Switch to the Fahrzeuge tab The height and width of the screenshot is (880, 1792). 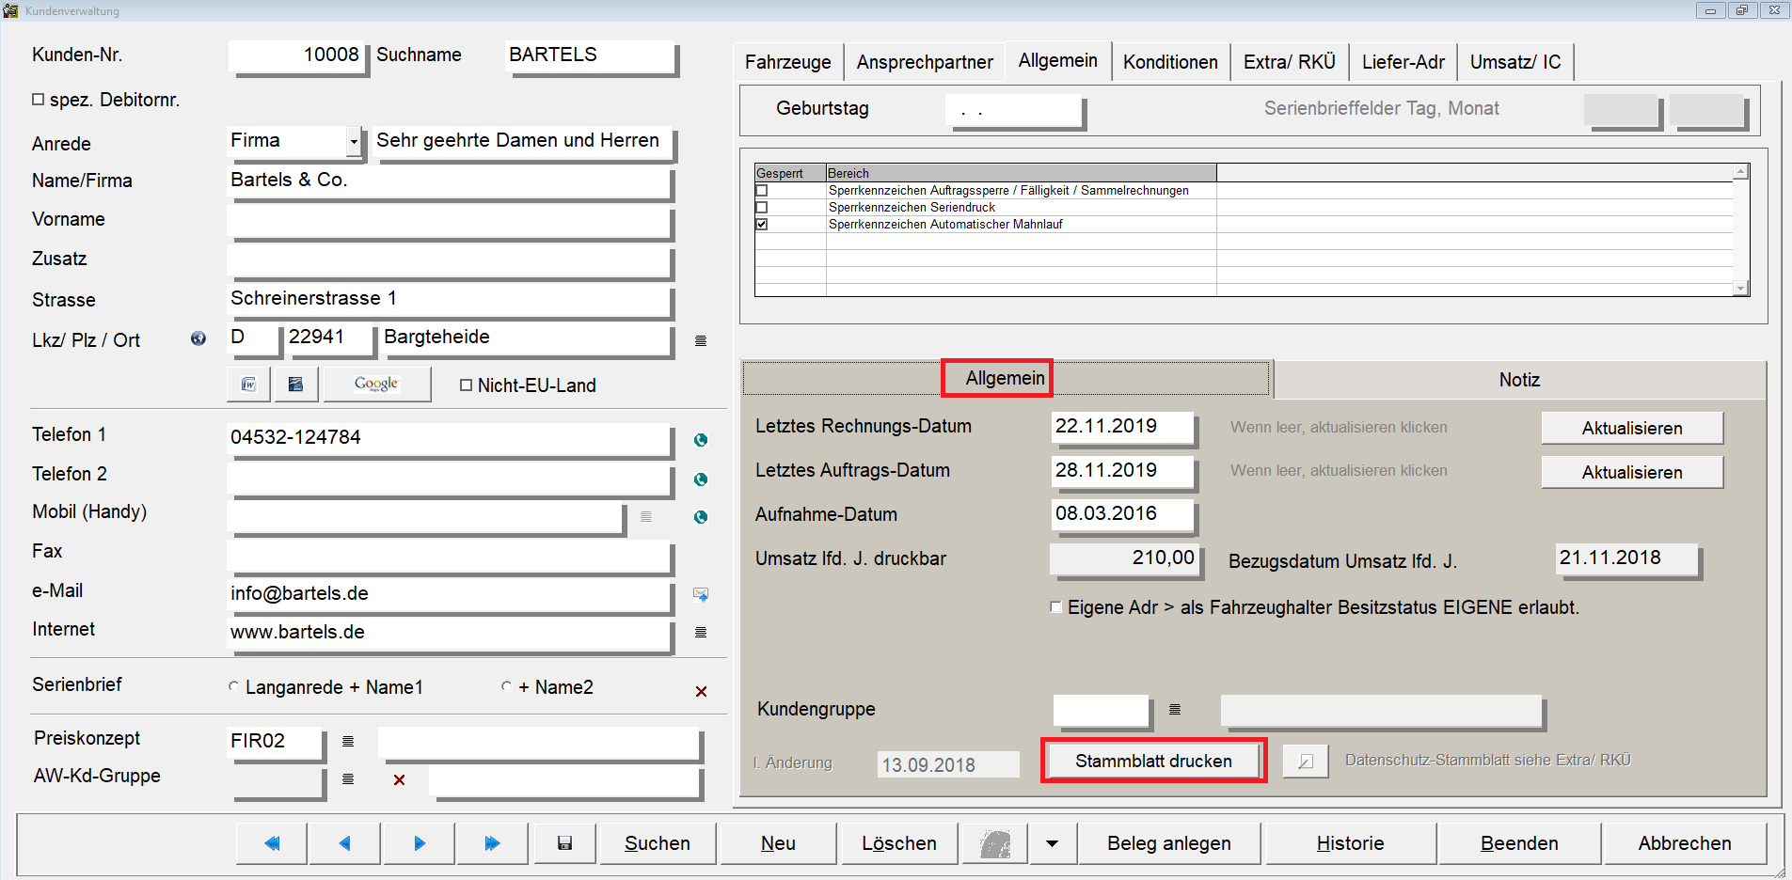point(788,62)
